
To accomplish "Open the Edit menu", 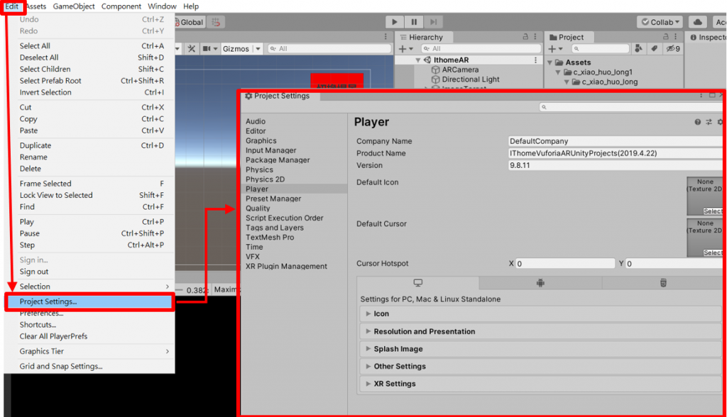I will point(11,6).
